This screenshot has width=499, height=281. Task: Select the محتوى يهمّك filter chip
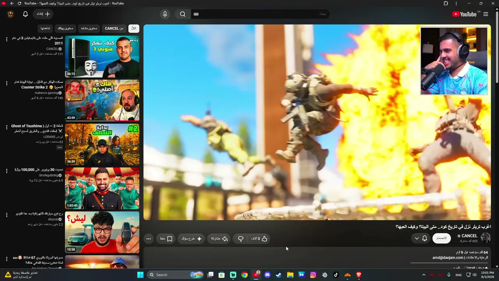click(x=65, y=28)
